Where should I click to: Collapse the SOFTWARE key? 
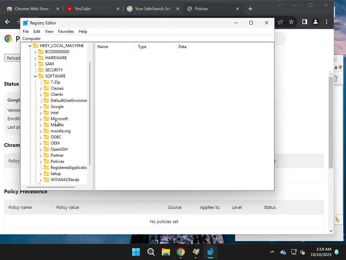(x=35, y=76)
